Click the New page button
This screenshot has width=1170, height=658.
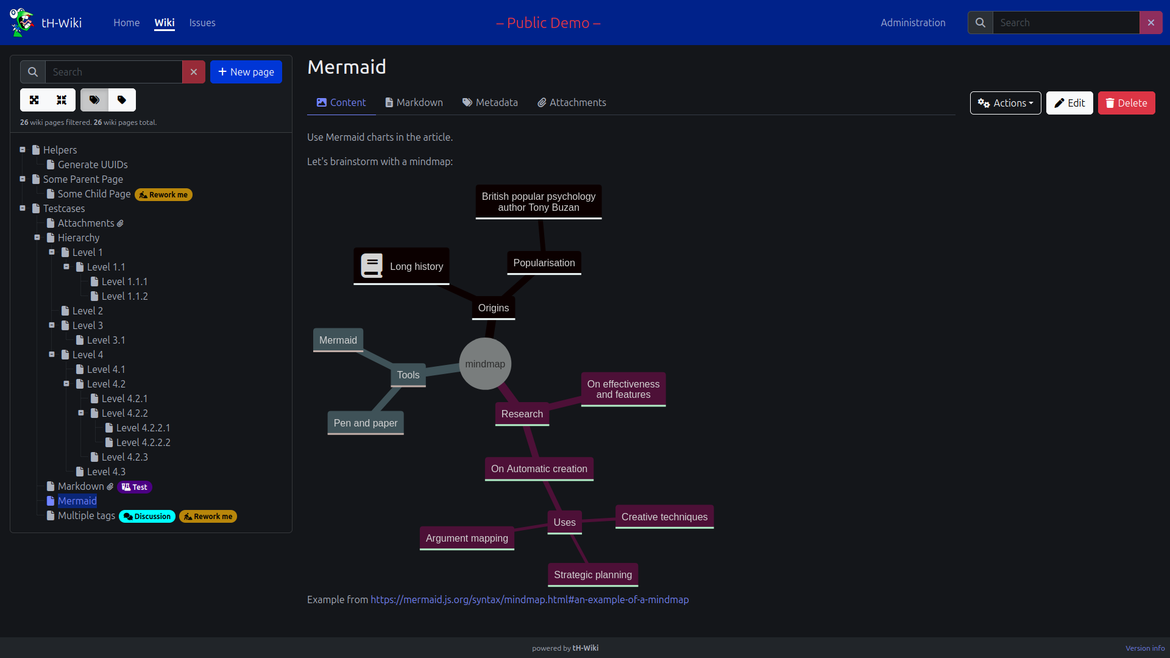246,72
